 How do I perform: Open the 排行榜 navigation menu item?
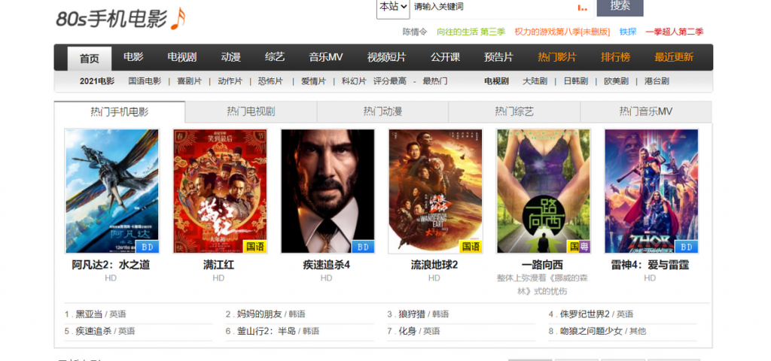click(615, 57)
